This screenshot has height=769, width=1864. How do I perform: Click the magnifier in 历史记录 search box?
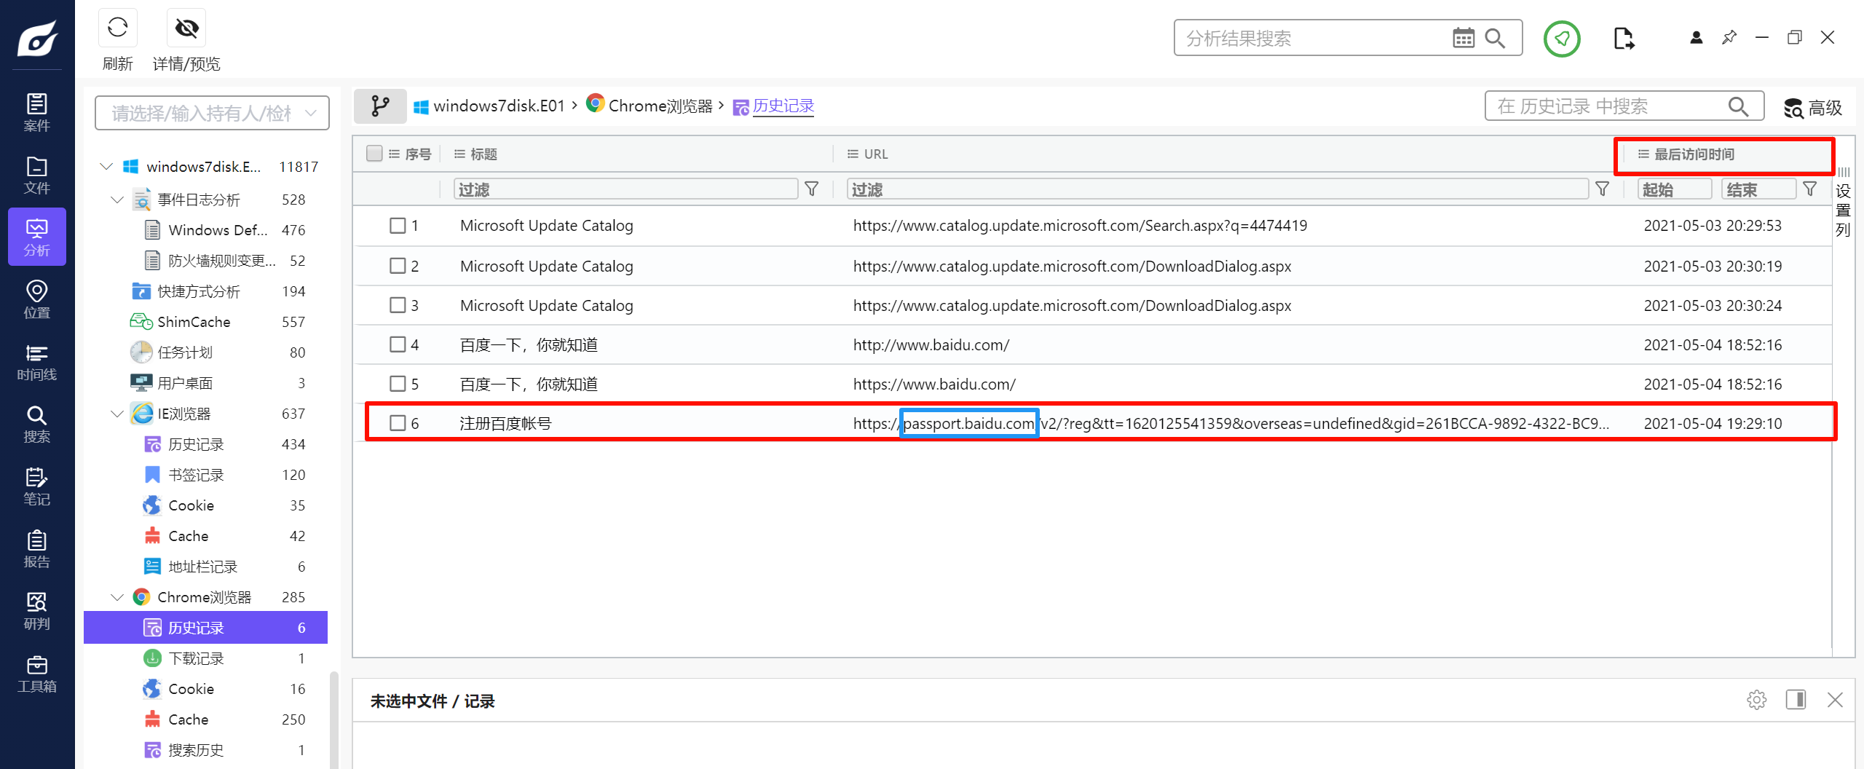(1738, 106)
